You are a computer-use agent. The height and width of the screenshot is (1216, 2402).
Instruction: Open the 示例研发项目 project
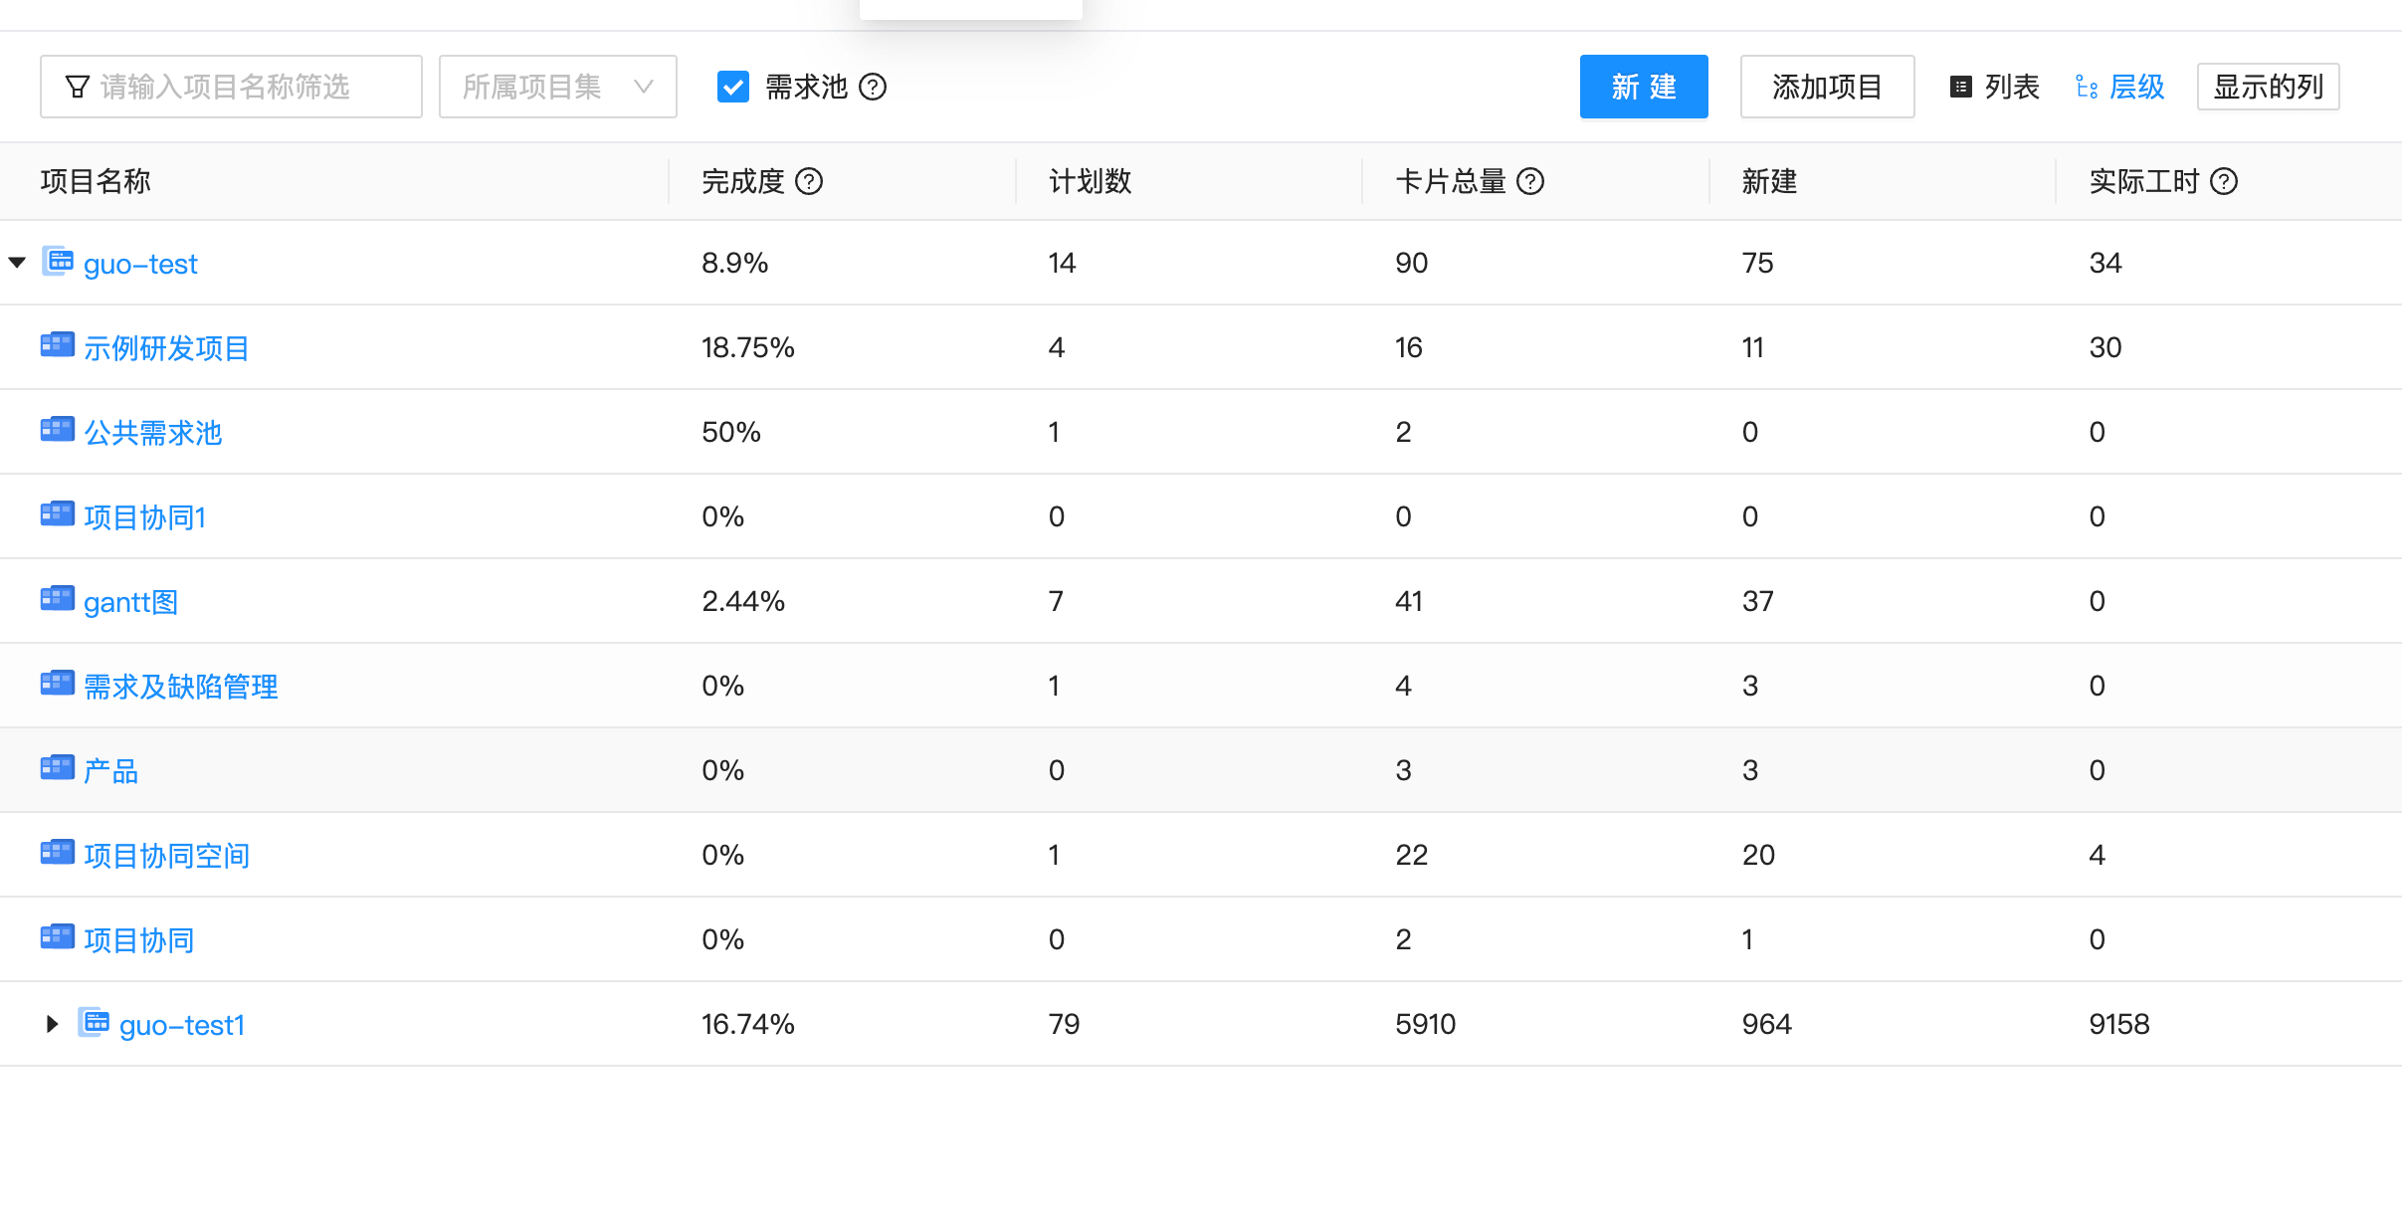(165, 346)
